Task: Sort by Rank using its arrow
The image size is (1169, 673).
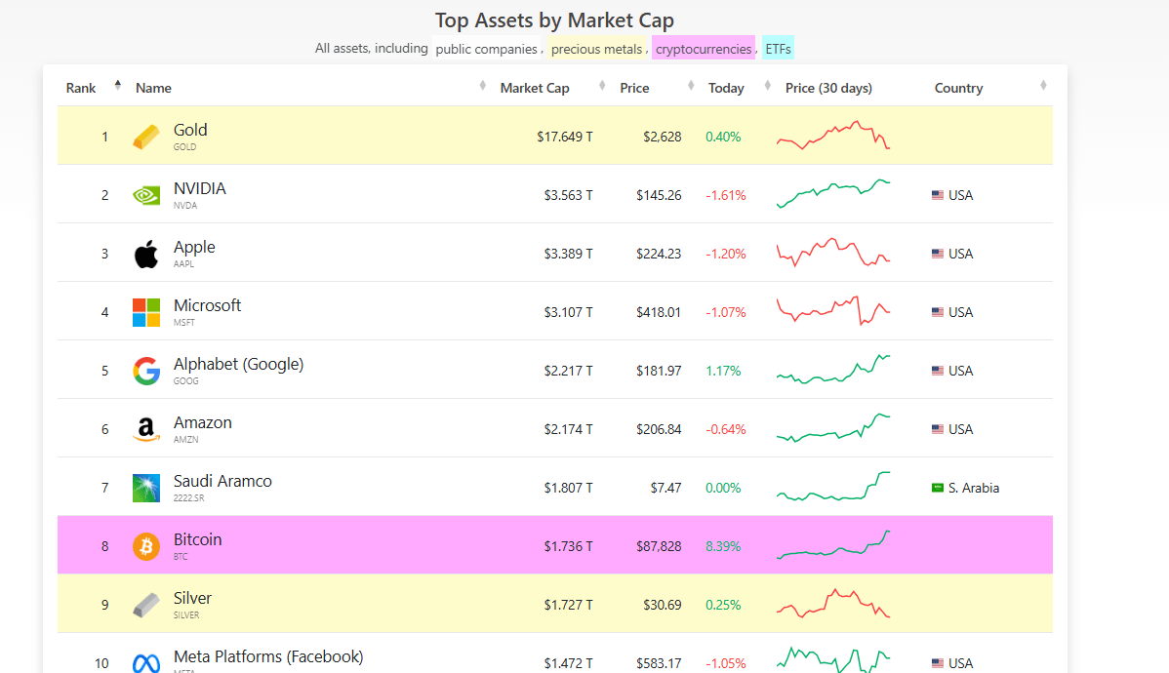Action: (118, 85)
